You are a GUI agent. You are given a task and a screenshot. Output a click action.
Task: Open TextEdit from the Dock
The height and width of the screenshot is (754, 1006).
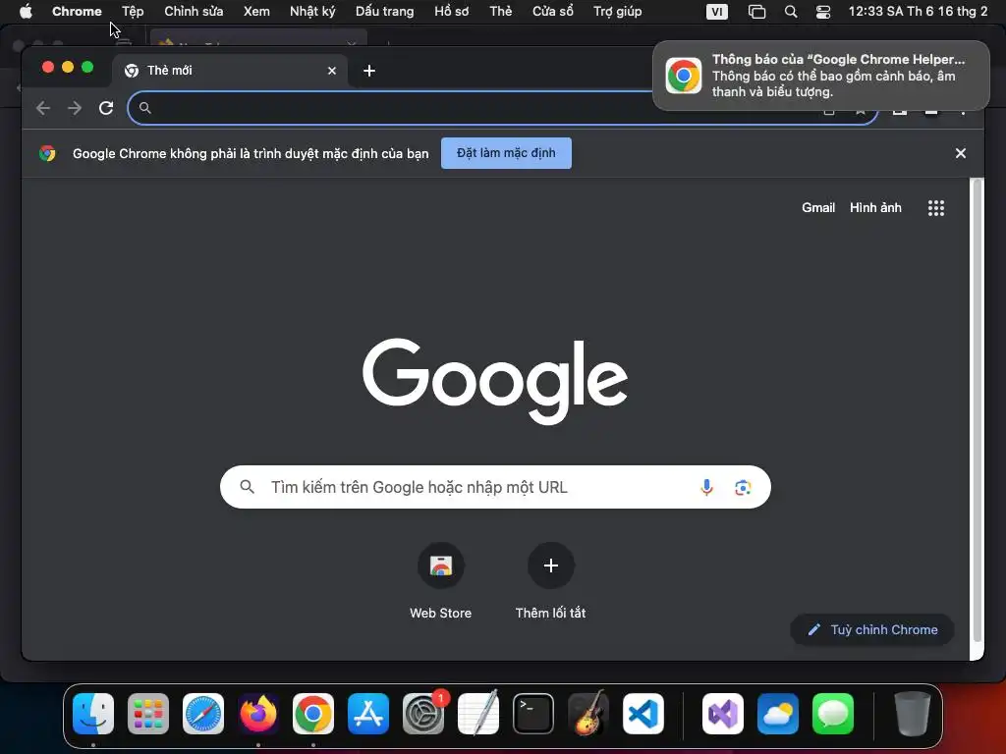(x=478, y=714)
